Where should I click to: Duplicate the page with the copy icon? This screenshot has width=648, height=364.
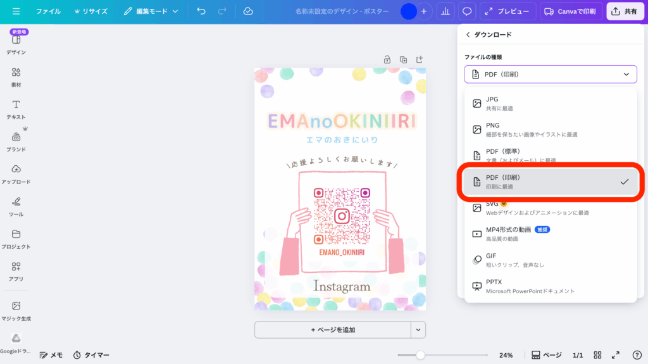pos(403,60)
